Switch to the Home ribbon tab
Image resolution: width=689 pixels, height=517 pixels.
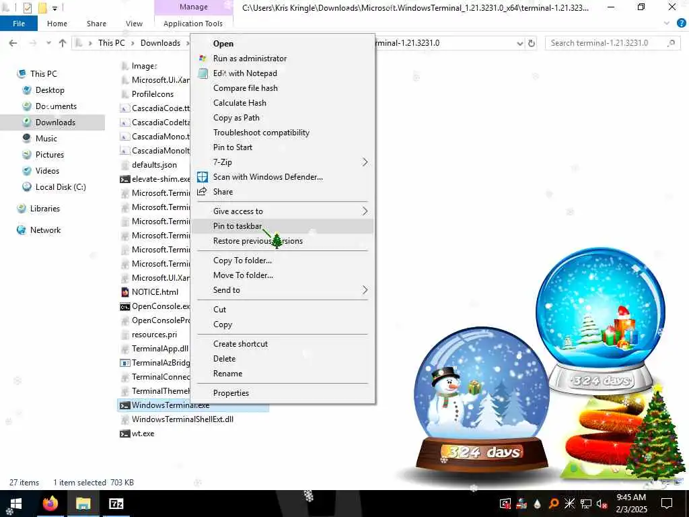[57, 24]
